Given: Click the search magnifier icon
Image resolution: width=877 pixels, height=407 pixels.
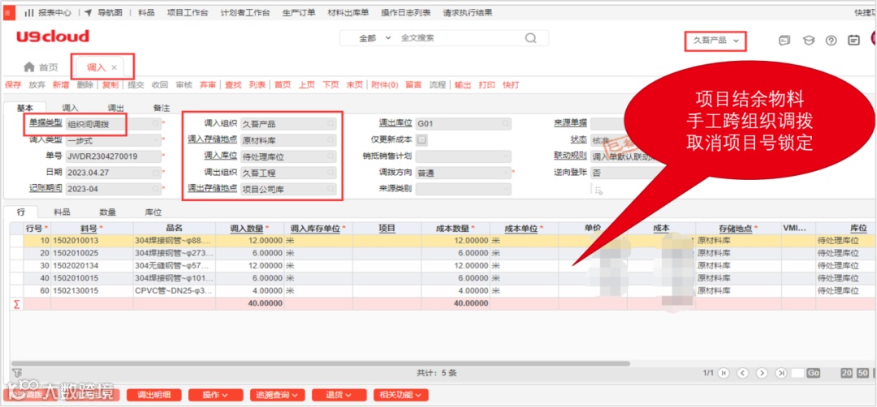Looking at the screenshot, I should [x=530, y=38].
